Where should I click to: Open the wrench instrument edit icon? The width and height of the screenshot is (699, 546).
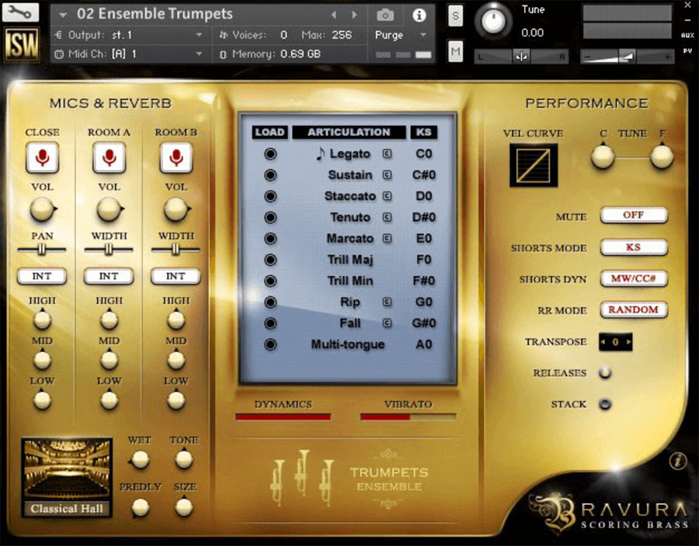click(20, 12)
